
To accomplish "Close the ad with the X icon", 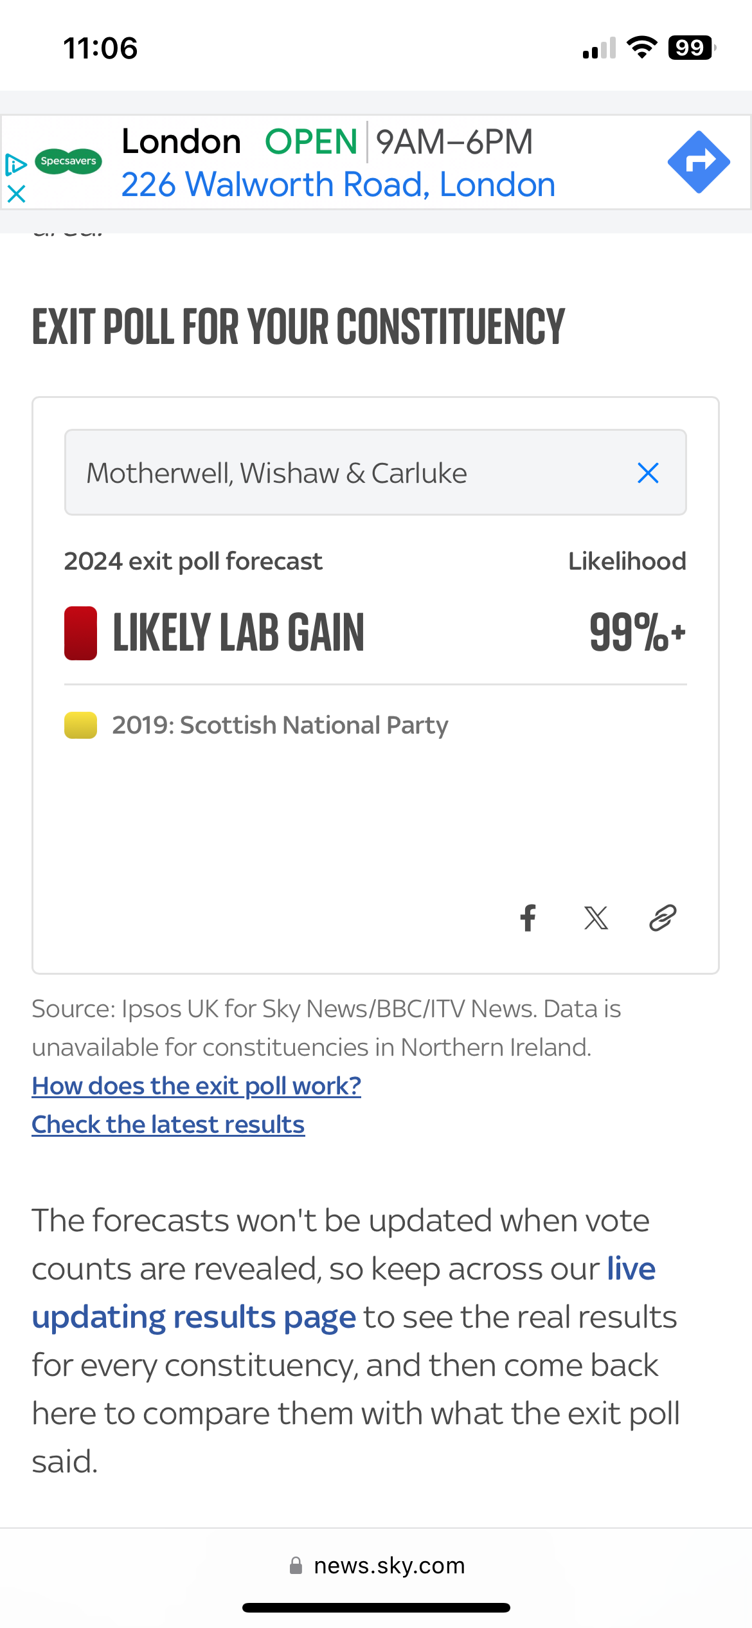I will [x=16, y=194].
